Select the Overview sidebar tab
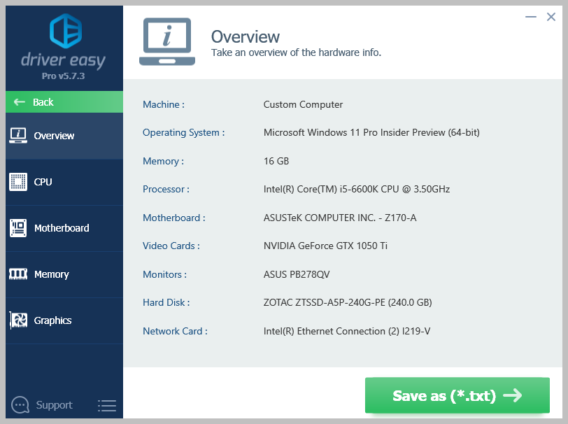 tap(64, 136)
